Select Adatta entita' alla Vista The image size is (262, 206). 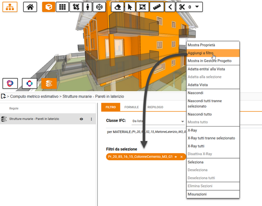[x=213, y=69]
